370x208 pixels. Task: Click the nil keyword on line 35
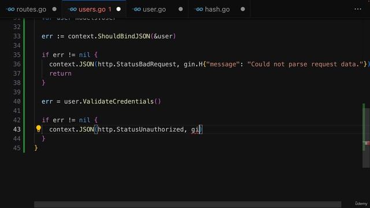(84, 55)
